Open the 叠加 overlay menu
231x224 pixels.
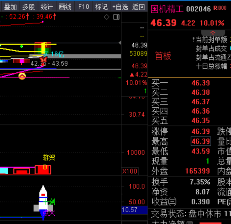[x=10, y=7]
